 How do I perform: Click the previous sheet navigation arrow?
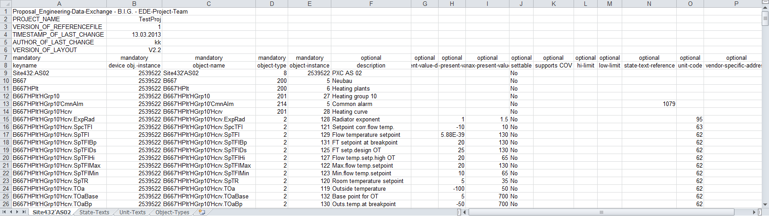[11, 212]
